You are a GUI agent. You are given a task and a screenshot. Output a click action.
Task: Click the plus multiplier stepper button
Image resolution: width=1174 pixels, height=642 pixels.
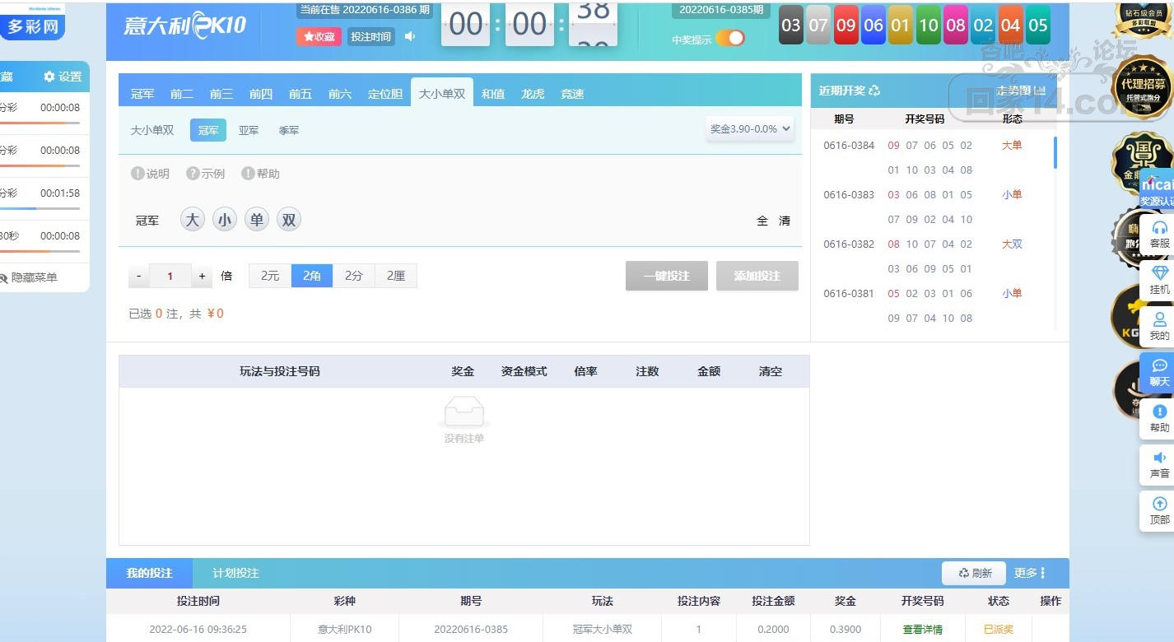(202, 277)
